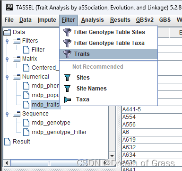Choose the Taxa menu entry

(x=109, y=99)
